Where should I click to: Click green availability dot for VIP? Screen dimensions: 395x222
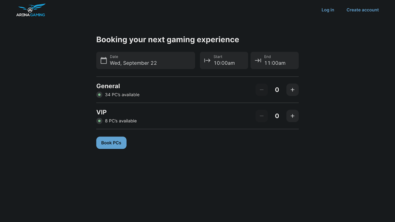[x=99, y=121]
